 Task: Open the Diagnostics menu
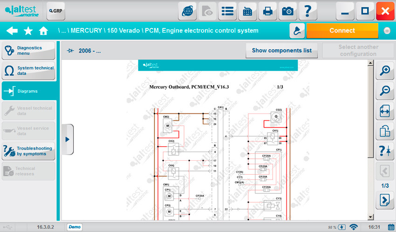28,50
